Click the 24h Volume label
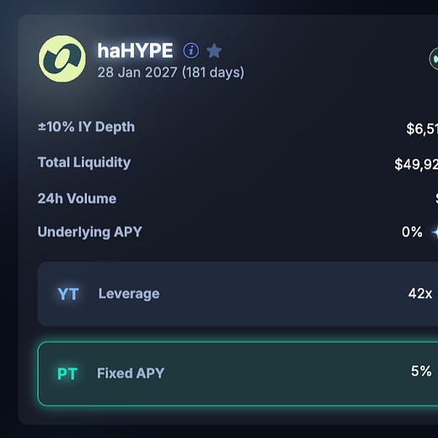 tap(77, 199)
